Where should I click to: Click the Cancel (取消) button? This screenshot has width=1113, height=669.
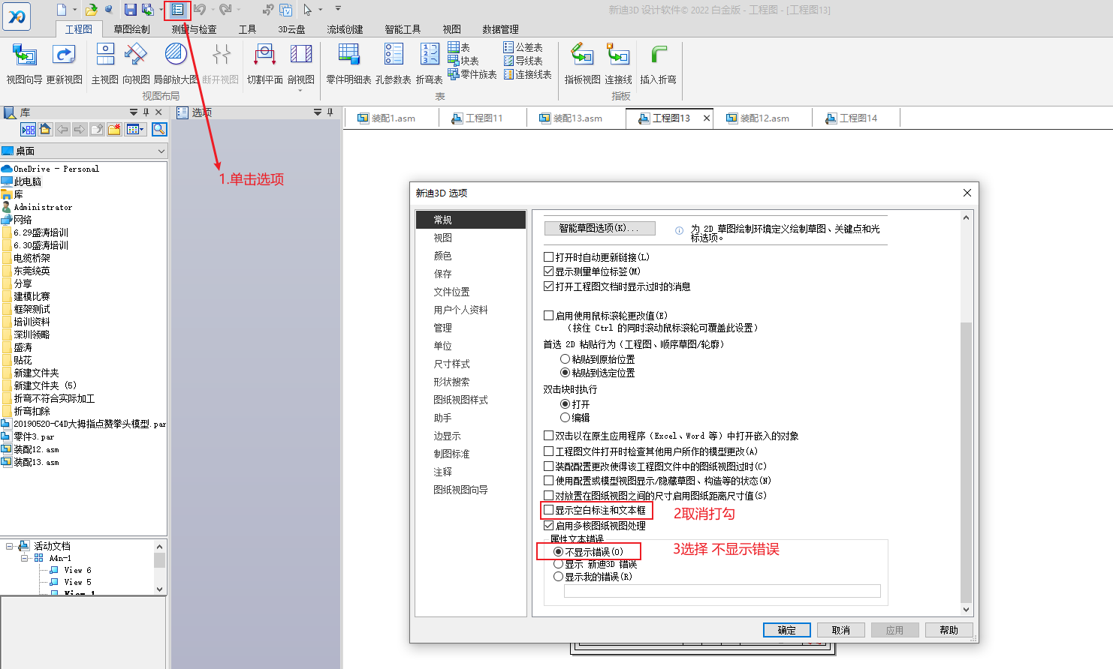pyautogui.click(x=840, y=630)
